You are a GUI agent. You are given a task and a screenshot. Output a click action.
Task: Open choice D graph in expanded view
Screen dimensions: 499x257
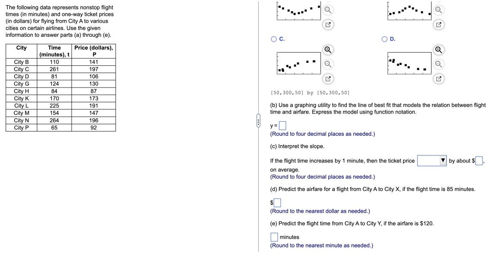[x=437, y=79]
